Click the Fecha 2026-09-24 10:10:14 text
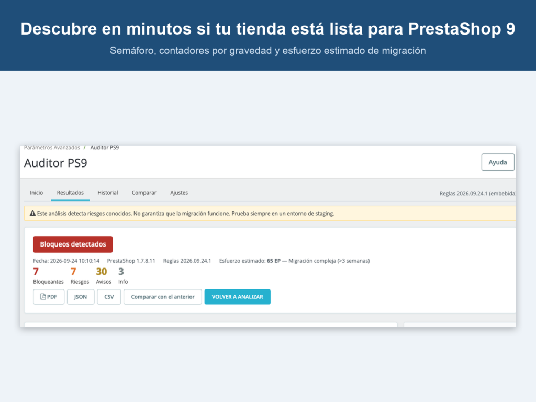 coord(66,261)
